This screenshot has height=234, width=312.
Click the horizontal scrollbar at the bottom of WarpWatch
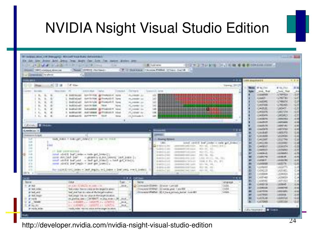click(271, 206)
